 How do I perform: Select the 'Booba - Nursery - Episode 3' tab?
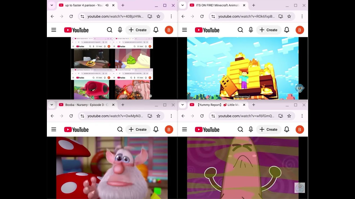click(x=87, y=105)
